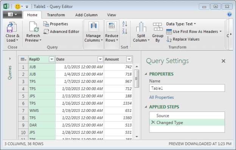236x150 pixels.
Task: Select the Changed Type applied step
Action: click(x=187, y=122)
